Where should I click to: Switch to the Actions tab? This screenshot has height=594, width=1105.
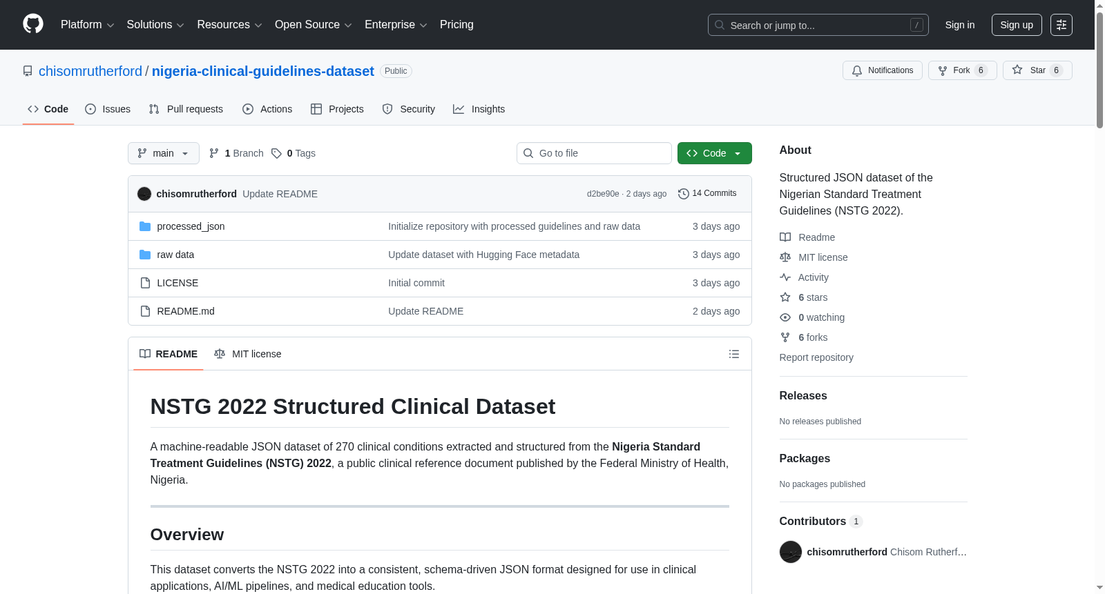[x=267, y=109]
